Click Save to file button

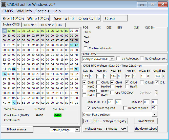[64, 18]
